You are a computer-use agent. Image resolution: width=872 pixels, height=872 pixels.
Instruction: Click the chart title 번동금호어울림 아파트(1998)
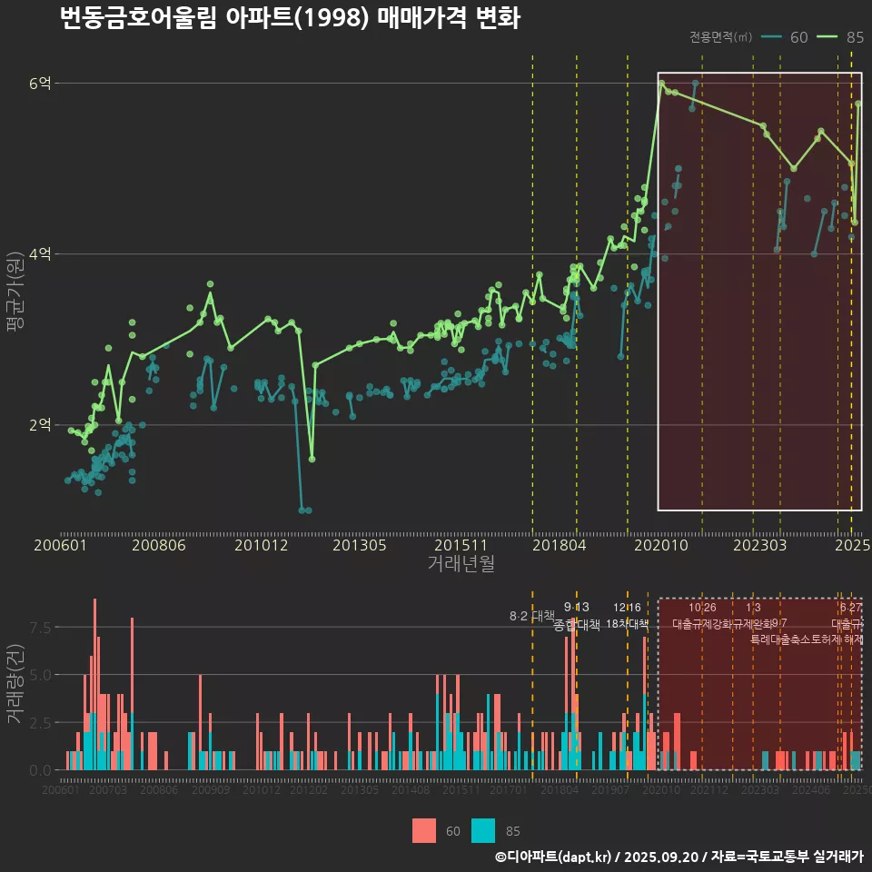tap(289, 19)
